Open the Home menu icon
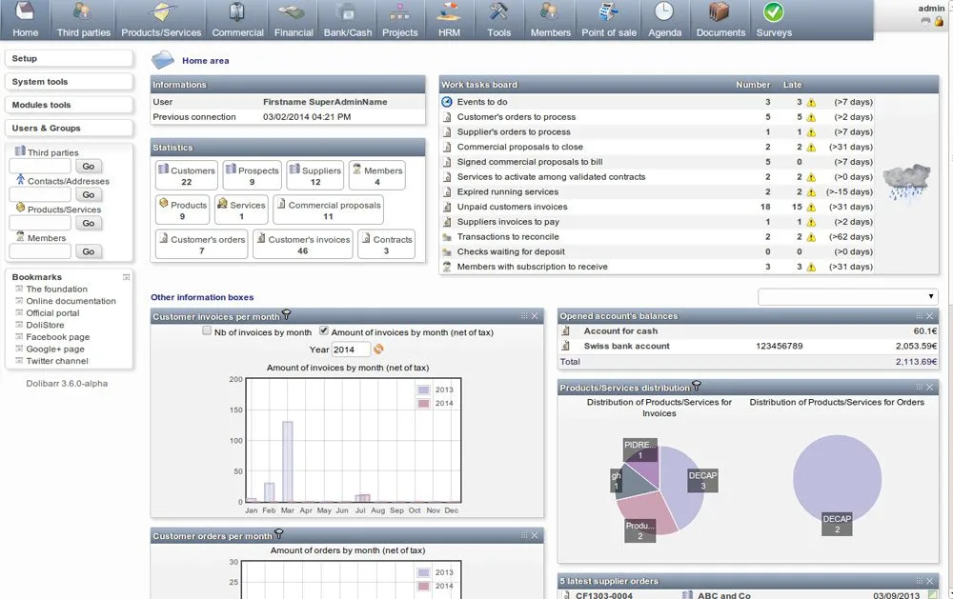953x599 pixels. pos(25,10)
